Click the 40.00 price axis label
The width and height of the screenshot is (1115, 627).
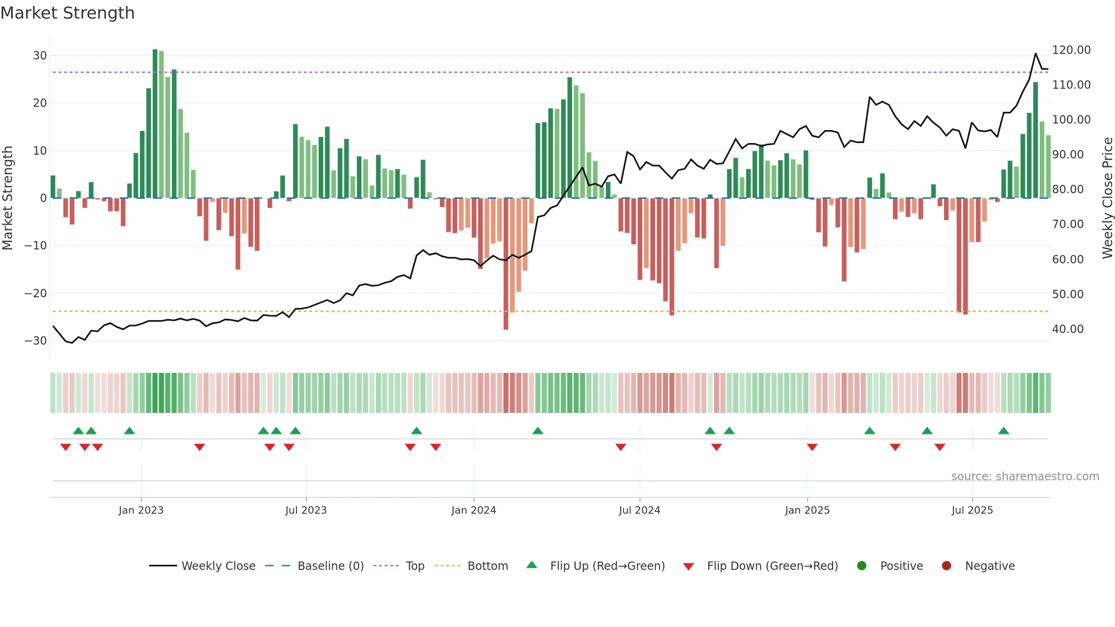1068,329
